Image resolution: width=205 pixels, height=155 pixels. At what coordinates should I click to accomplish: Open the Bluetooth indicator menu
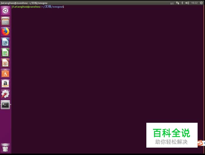pos(182,3)
